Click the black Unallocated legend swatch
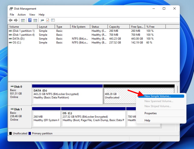The height and width of the screenshot is (149, 194). tap(11, 134)
